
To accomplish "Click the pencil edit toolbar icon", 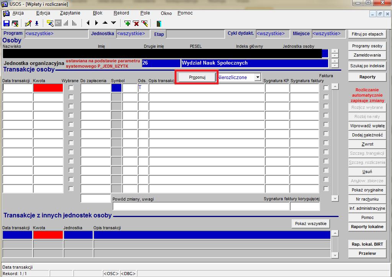I will click(28, 23).
